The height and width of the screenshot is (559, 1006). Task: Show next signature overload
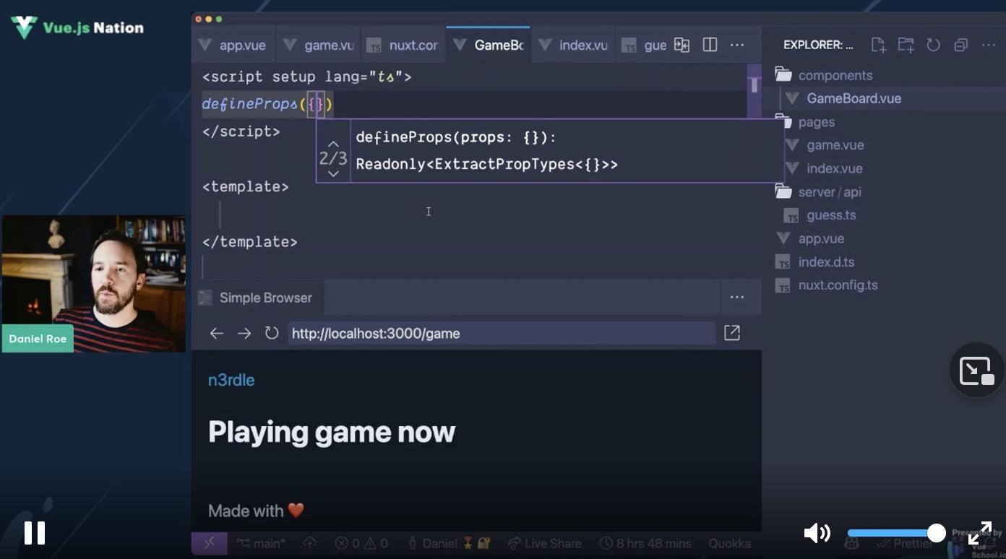(333, 173)
